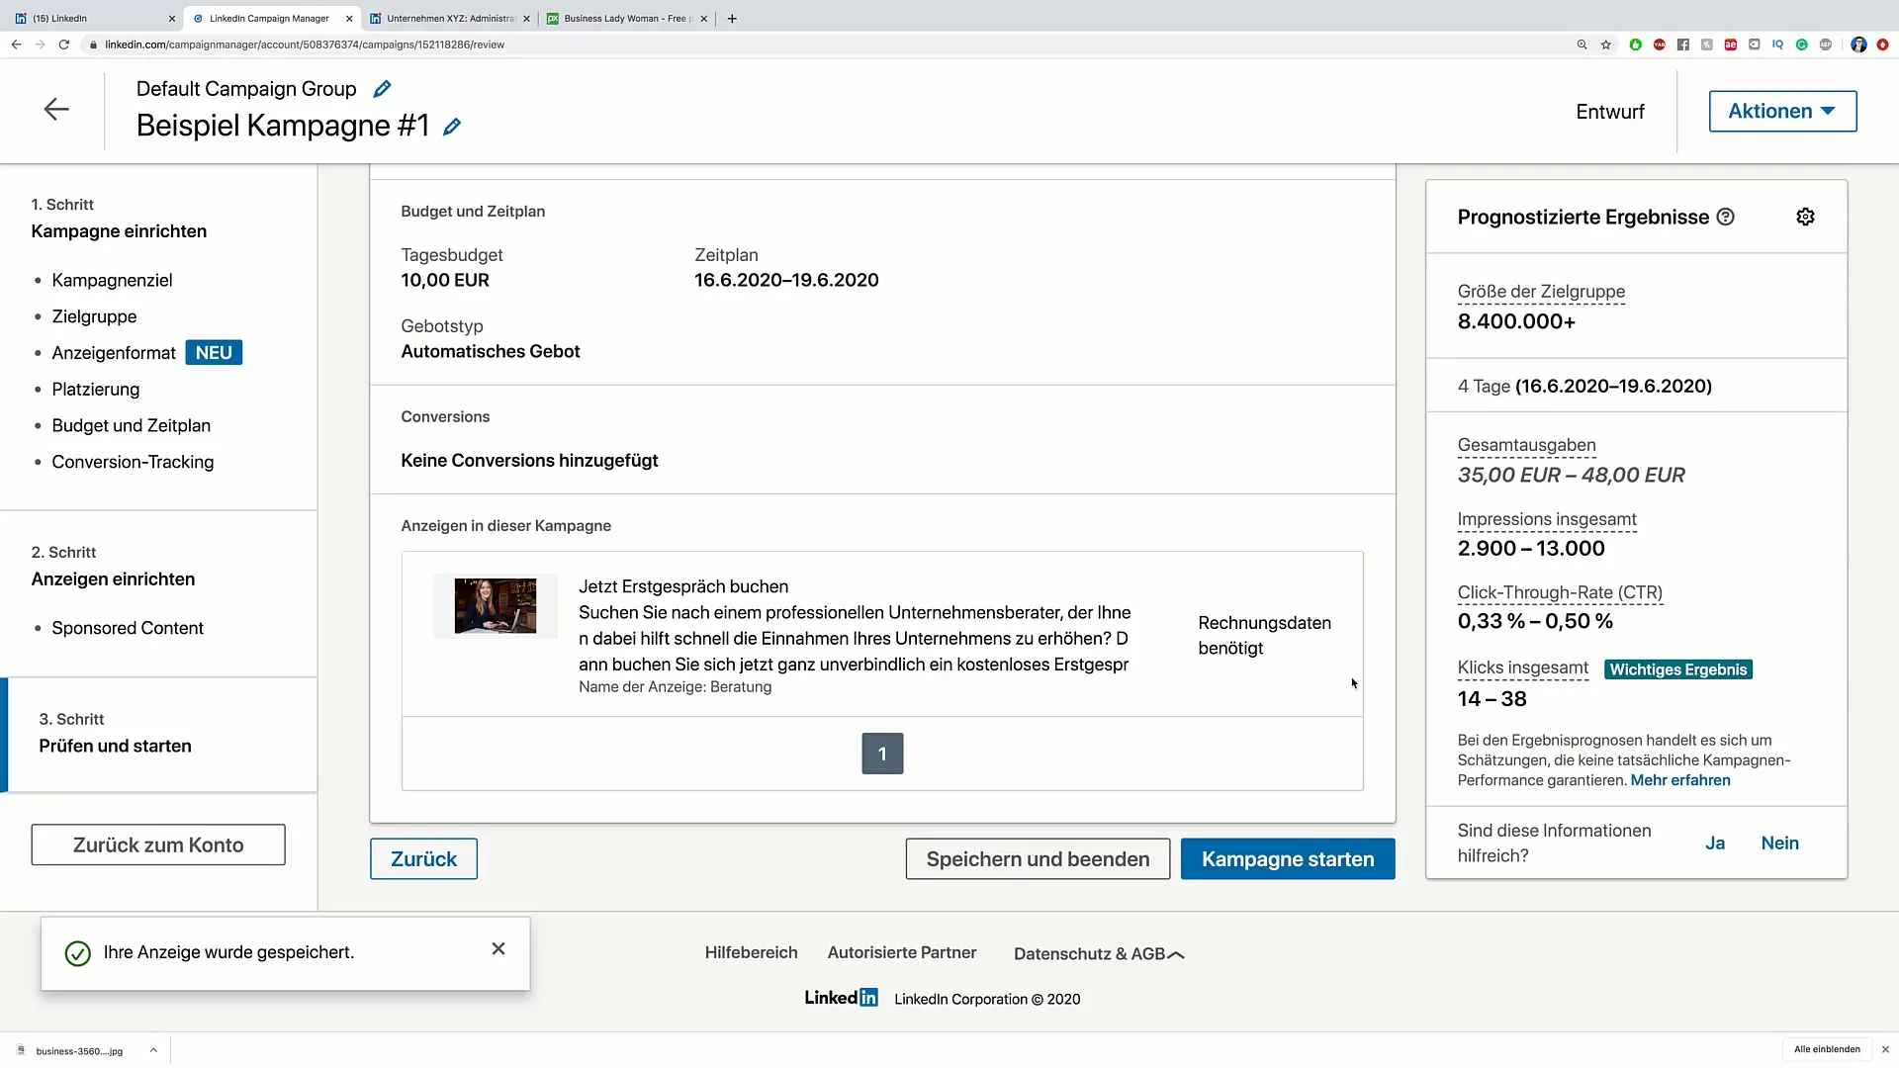The image size is (1899, 1068).
Task: Click the ad thumbnail of woman
Action: (496, 605)
